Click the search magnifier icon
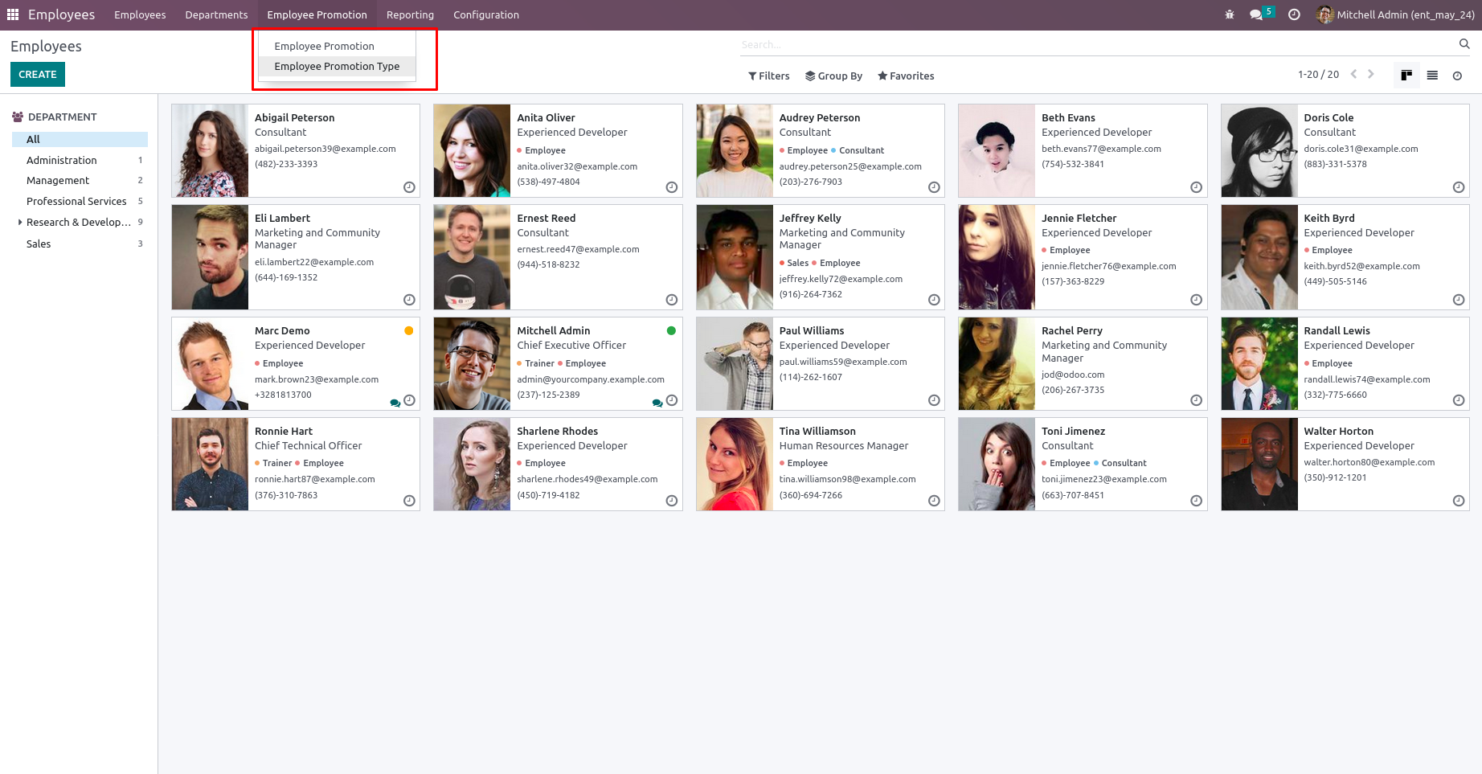This screenshot has height=774, width=1482. 1464,44
